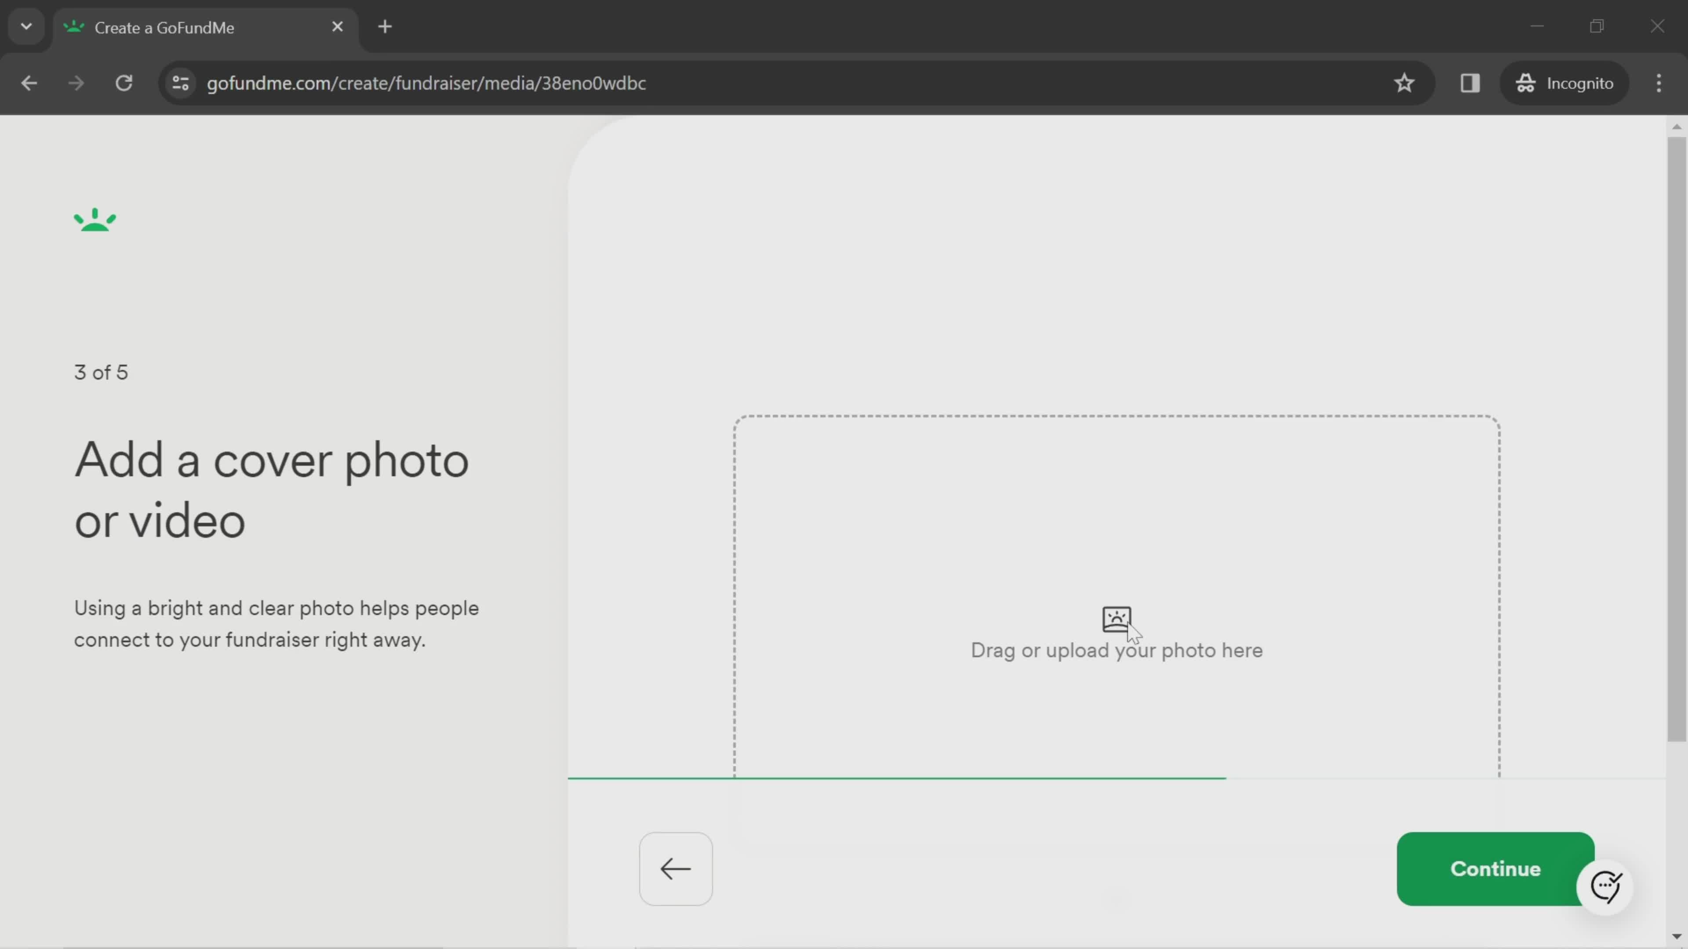
Task: Open the Chrome three-dot menu
Action: point(1659,83)
